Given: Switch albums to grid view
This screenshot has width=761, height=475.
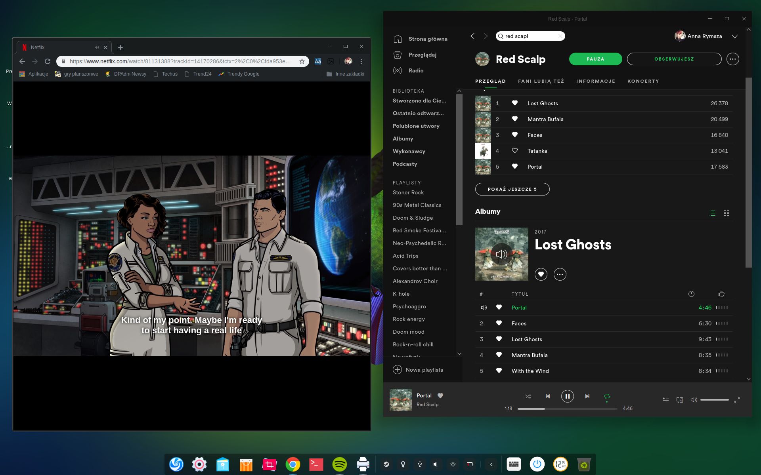Looking at the screenshot, I should [x=727, y=213].
